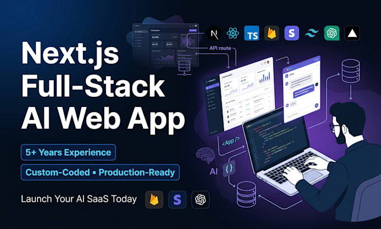The height and width of the screenshot is (229, 381).
Task: Select the Tailwind CSS wave logo
Action: [312, 33]
